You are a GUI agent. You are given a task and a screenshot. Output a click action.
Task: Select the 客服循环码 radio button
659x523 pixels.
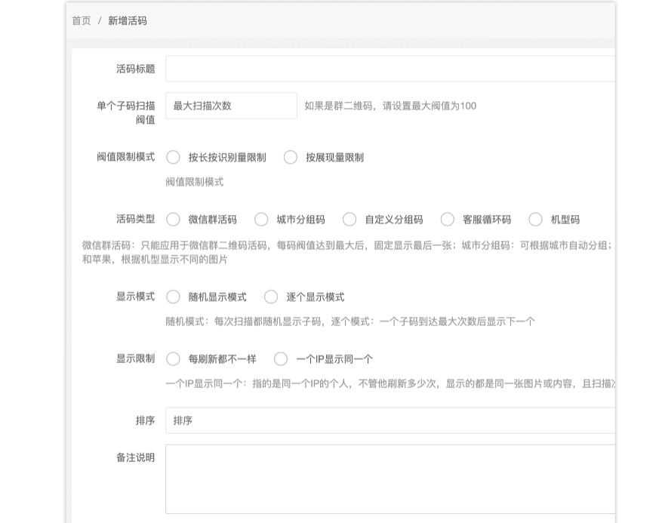(448, 220)
